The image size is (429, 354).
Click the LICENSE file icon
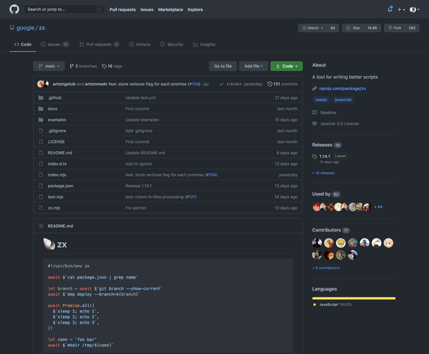(x=41, y=141)
